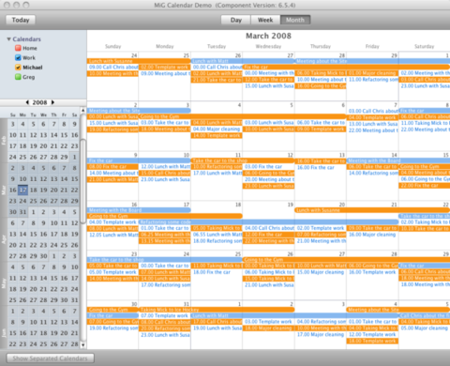Switch to the Week view tab

pos(265,20)
